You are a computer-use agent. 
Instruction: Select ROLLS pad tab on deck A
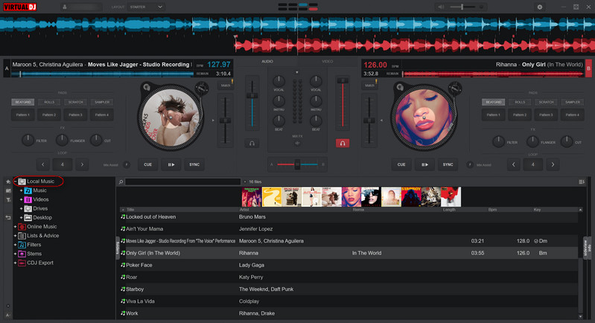(49, 103)
